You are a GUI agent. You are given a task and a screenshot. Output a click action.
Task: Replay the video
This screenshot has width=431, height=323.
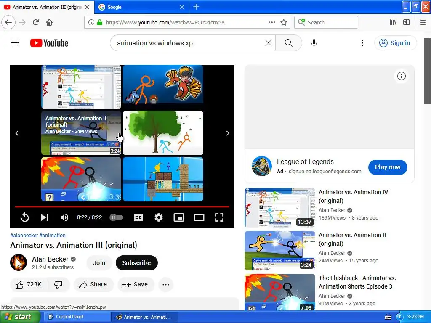click(x=25, y=217)
